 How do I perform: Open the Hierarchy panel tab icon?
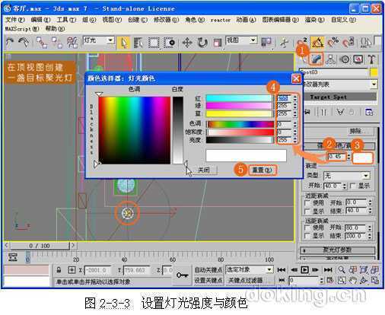click(330, 59)
